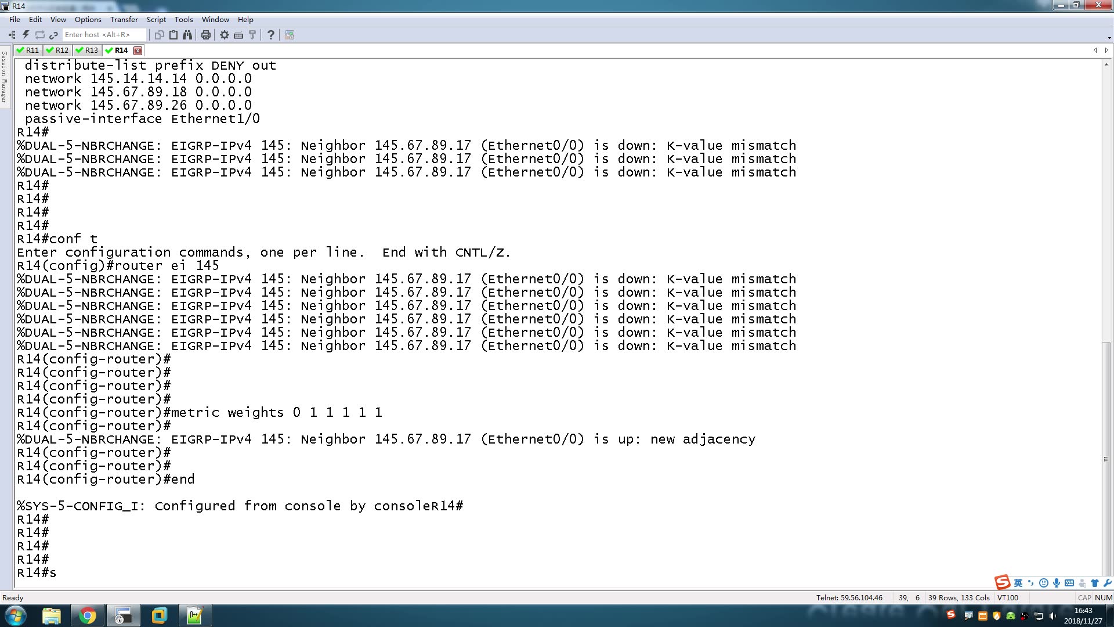Open the Options menu

tap(88, 19)
